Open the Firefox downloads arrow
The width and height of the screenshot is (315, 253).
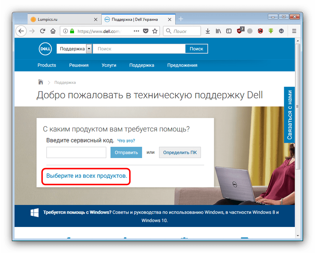point(208,31)
